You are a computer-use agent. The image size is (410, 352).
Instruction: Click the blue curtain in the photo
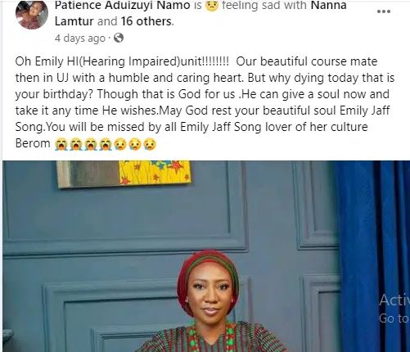(x=372, y=256)
